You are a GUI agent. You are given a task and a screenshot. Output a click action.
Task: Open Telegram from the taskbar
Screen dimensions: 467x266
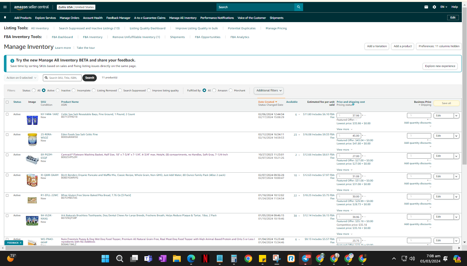point(305,259)
